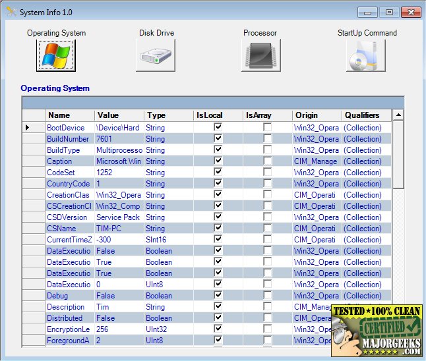This screenshot has width=426, height=361.
Task: Check the IsArray box for Debug row
Action: [267, 296]
